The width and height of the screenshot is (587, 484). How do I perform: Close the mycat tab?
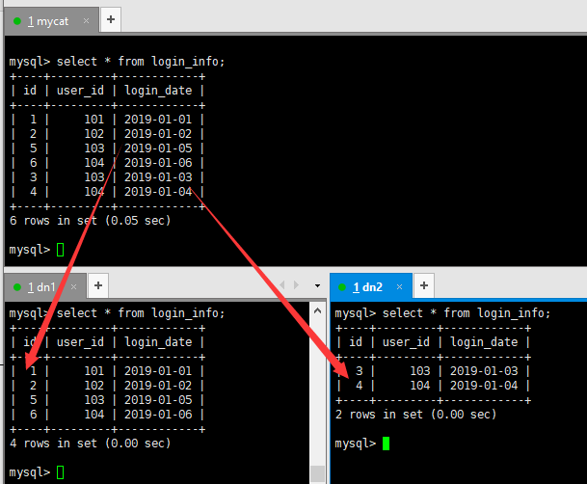88,19
